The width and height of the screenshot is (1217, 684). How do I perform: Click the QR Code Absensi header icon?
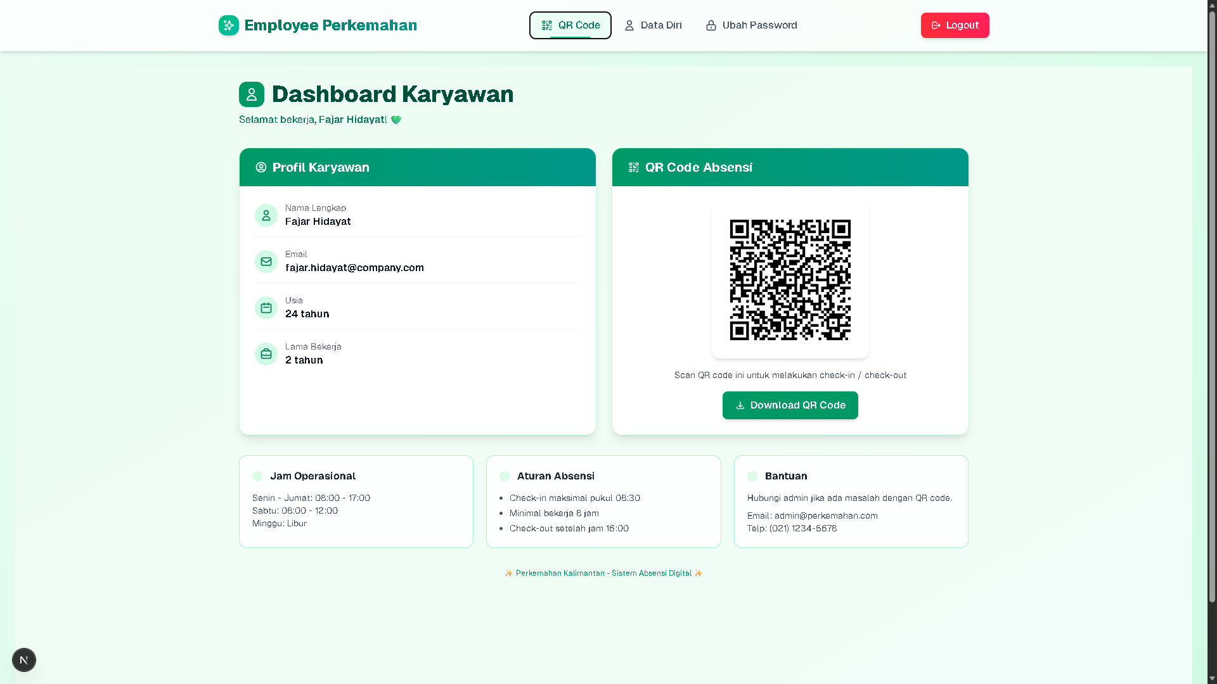(x=634, y=167)
